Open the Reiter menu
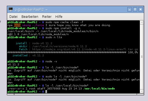 click(47, 17)
